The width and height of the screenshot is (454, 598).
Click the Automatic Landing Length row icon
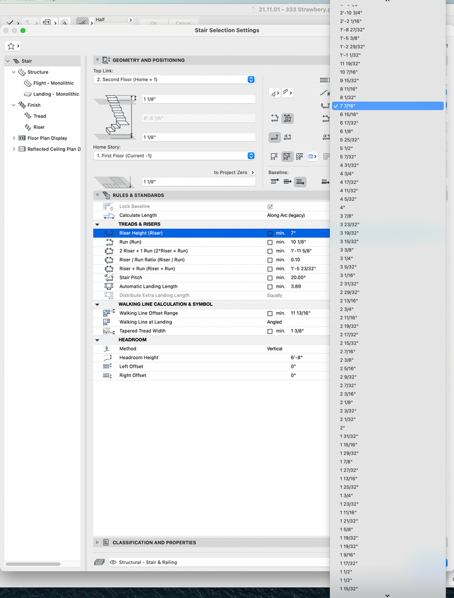[109, 286]
